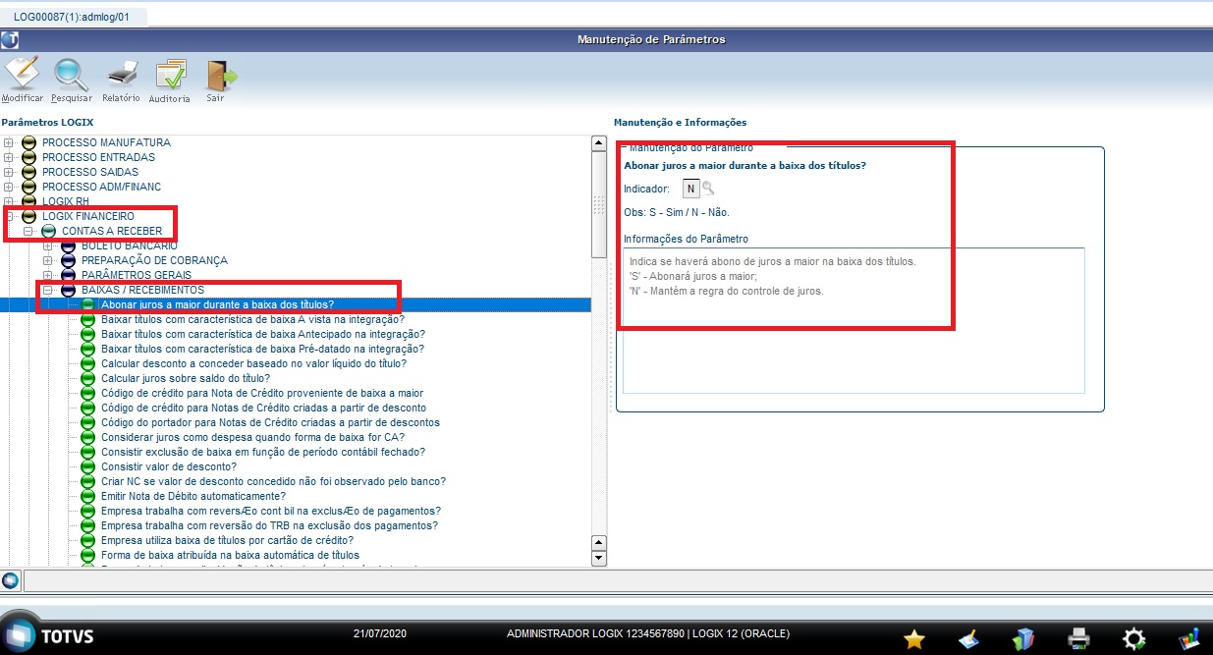Launch the Auditoria checklist tool

pyautogui.click(x=170, y=75)
